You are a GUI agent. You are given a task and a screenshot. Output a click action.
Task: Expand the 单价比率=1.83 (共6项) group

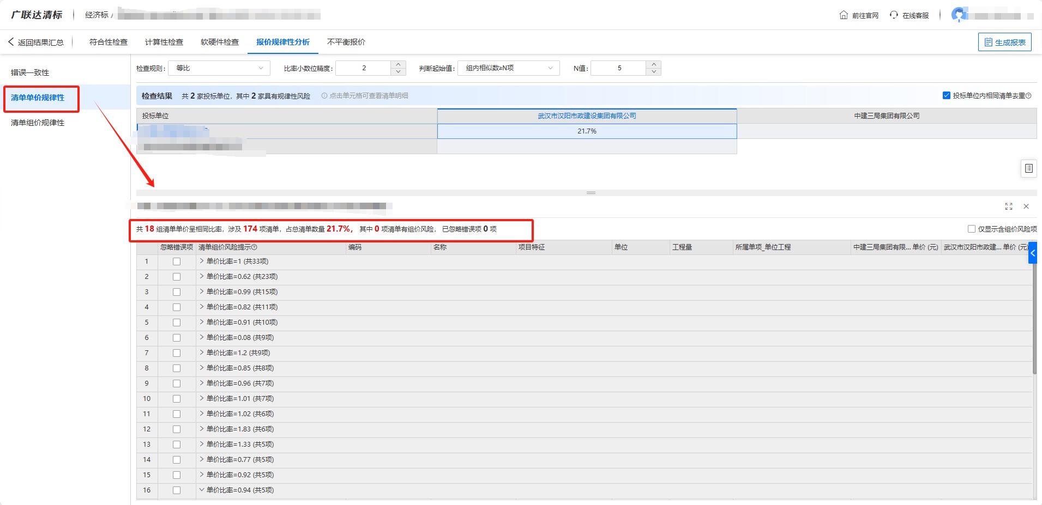(202, 429)
